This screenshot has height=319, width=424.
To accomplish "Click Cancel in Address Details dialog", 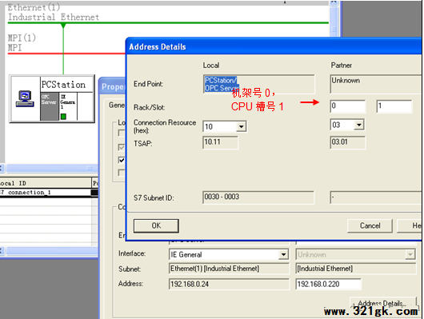I will (x=370, y=225).
